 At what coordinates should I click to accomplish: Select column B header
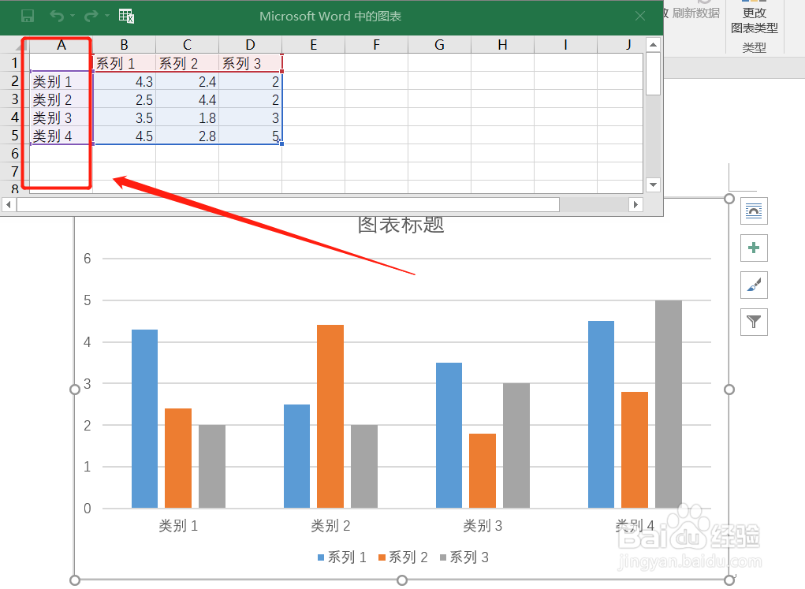click(x=125, y=45)
